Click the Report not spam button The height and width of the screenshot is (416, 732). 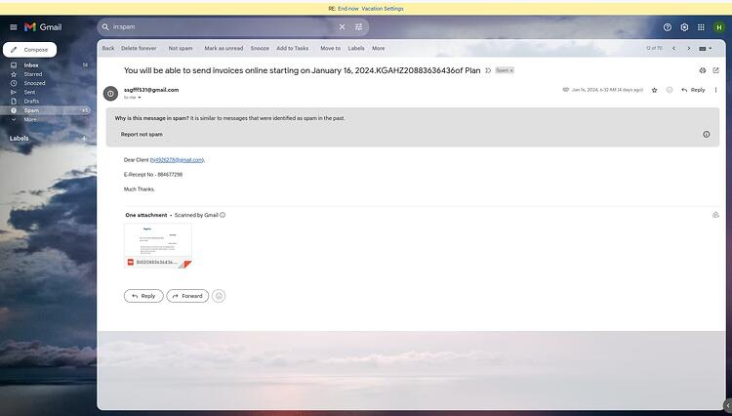click(142, 135)
